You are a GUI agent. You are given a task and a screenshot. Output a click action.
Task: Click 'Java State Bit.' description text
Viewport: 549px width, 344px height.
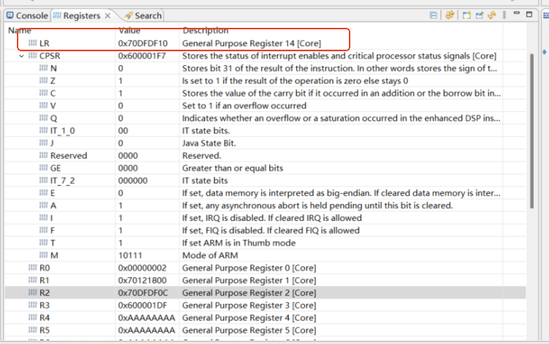(x=209, y=143)
